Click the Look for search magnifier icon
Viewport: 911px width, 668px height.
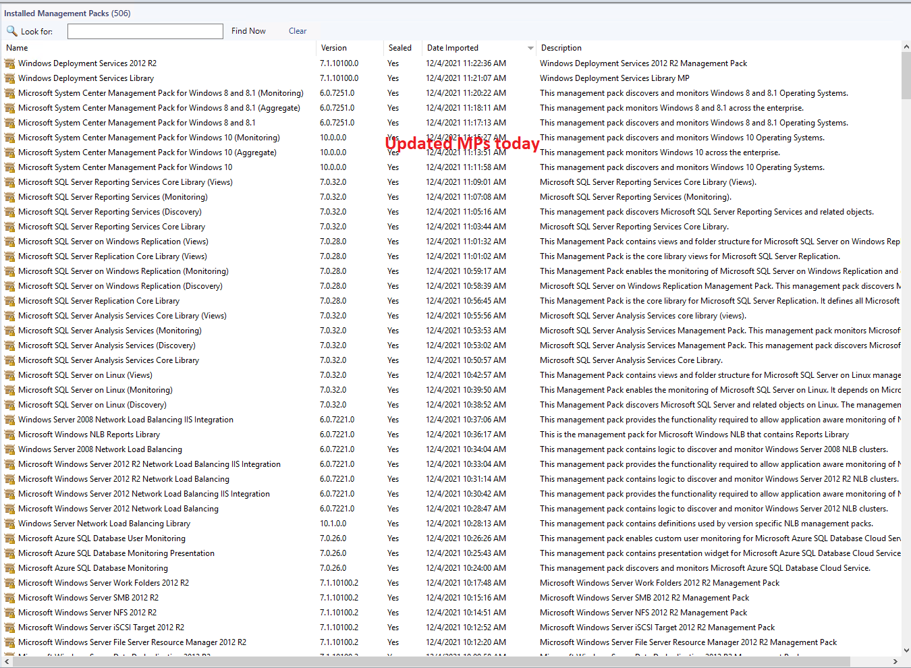pyautogui.click(x=11, y=31)
